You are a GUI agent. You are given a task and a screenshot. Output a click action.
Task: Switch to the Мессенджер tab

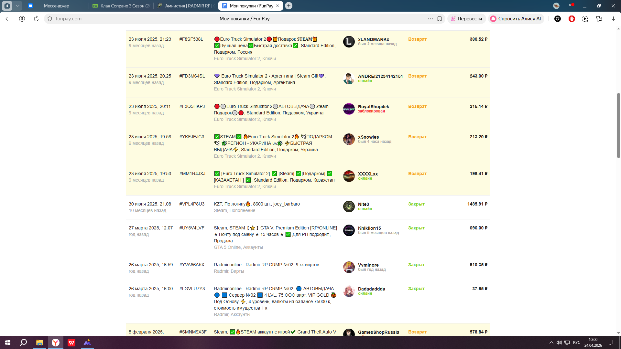point(57,6)
